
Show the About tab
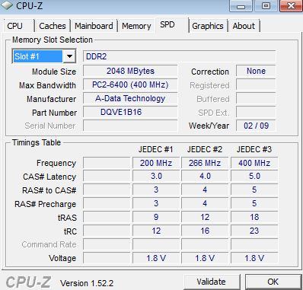(x=244, y=26)
